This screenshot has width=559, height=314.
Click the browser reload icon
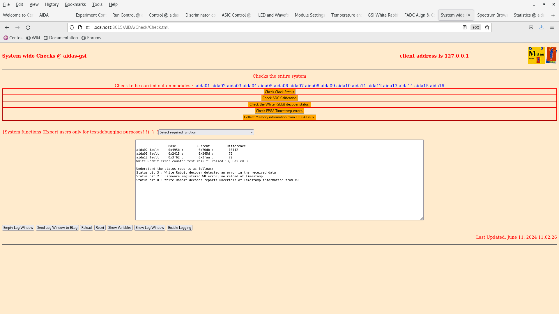[x=28, y=27]
